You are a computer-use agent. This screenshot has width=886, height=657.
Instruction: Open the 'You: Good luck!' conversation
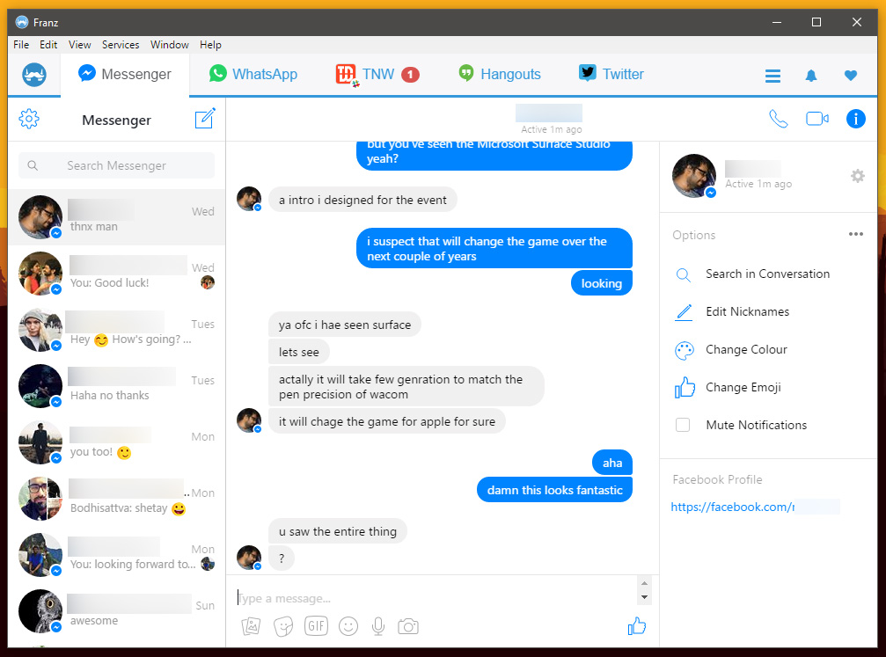116,274
